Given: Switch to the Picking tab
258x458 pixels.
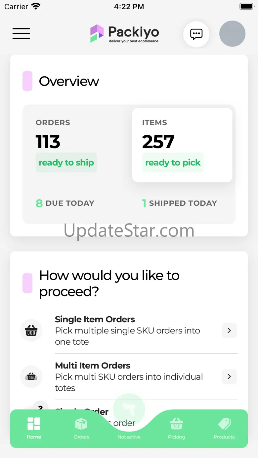Looking at the screenshot, I should (x=176, y=428).
